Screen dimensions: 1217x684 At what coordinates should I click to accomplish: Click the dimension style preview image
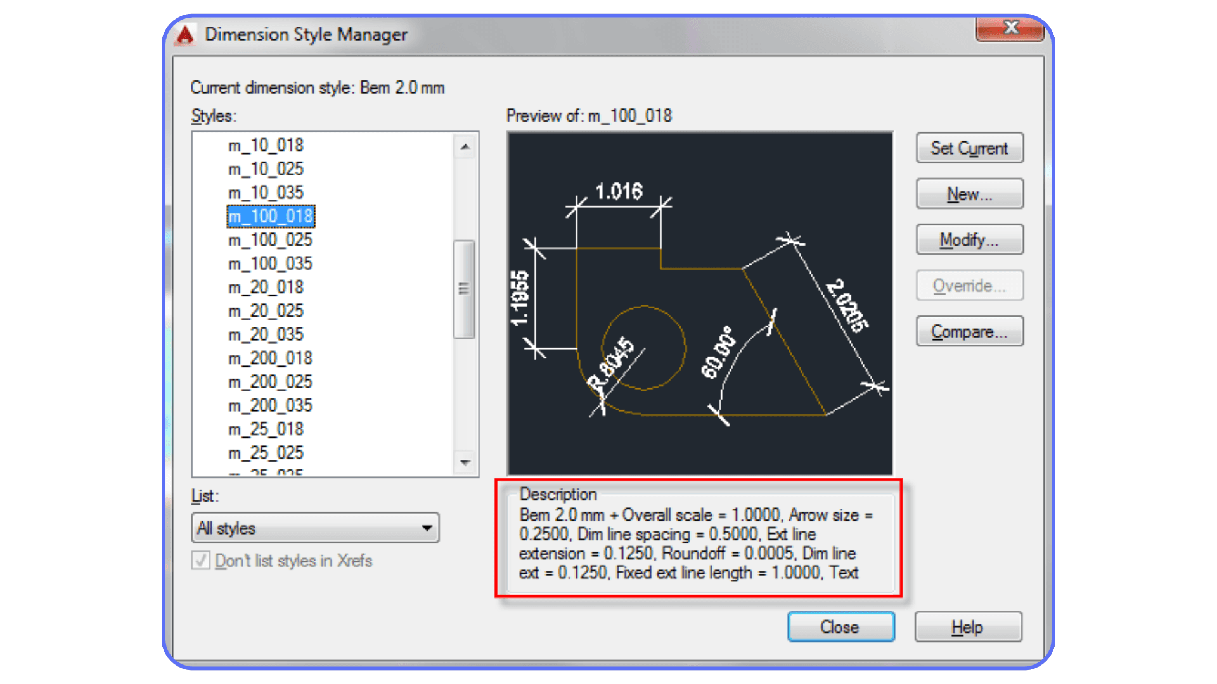[700, 304]
